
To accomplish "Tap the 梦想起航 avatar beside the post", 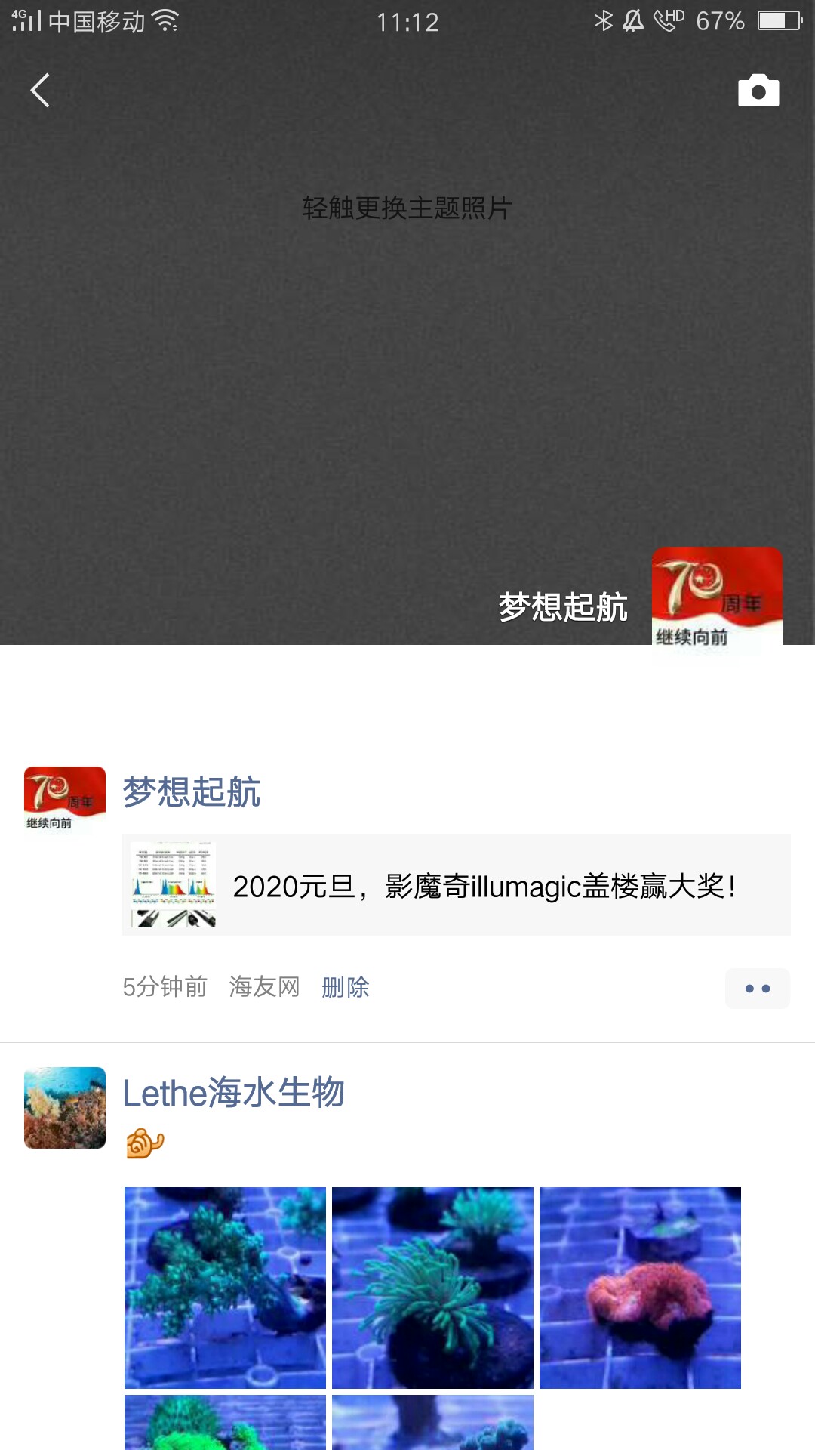I will coord(65,801).
